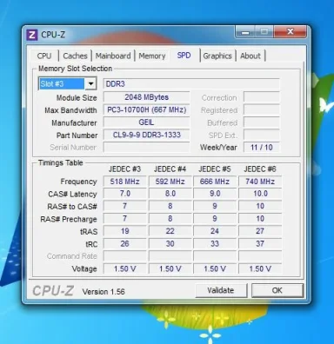Open the Caches tab
Screen dimensions: 334x344
coord(75,56)
